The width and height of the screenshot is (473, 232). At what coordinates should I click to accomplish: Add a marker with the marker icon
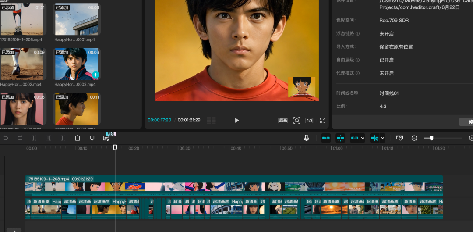[92, 138]
